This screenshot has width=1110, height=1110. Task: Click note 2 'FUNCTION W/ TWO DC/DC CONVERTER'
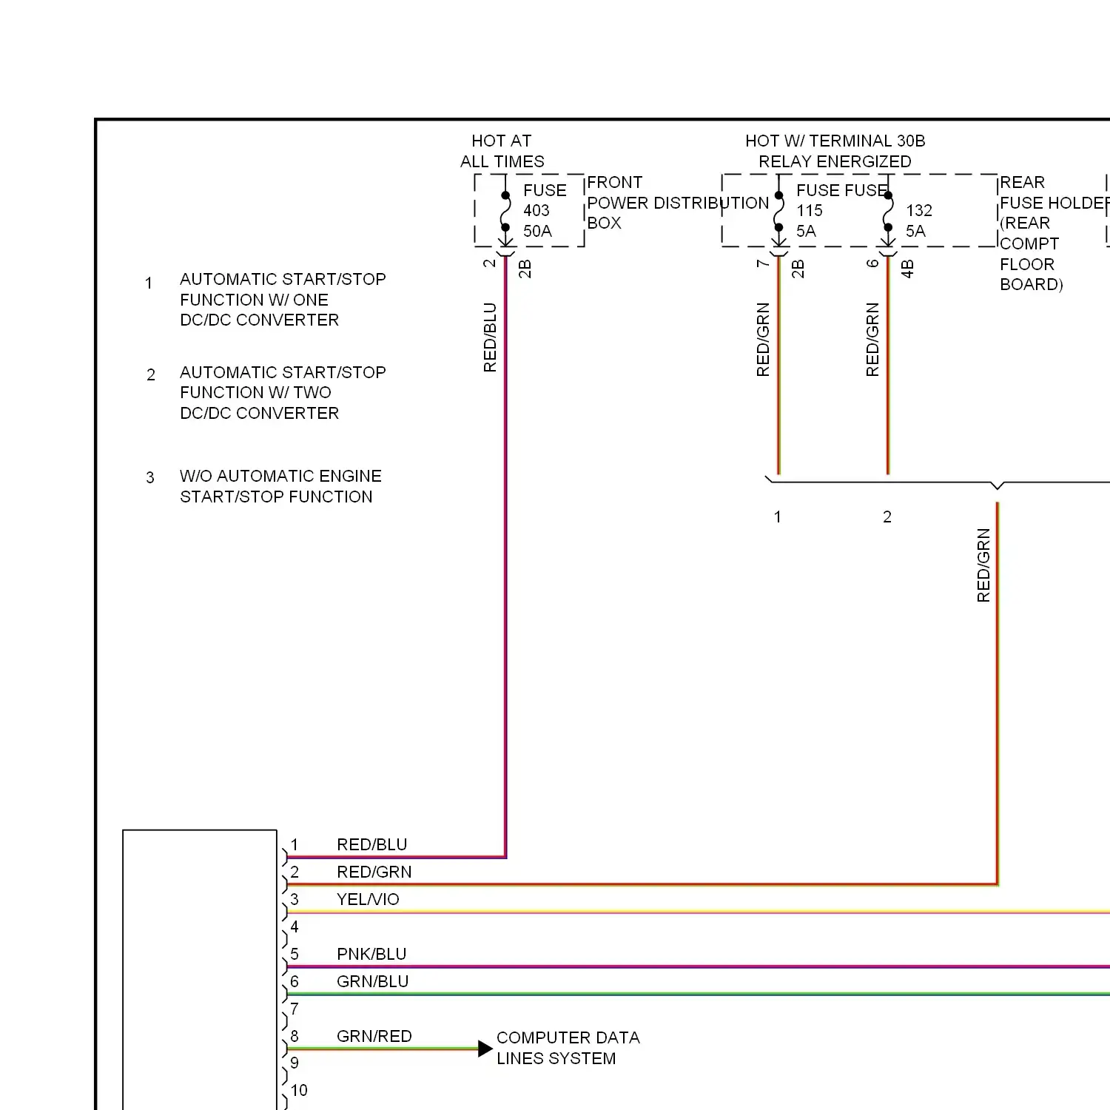pyautogui.click(x=259, y=403)
